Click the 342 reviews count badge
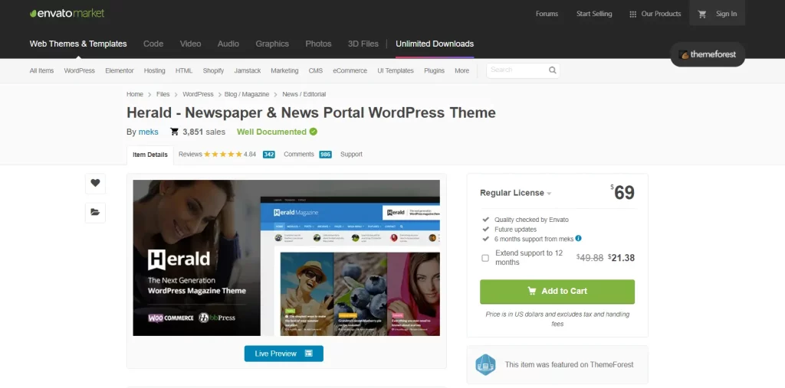This screenshot has width=785, height=388. click(x=269, y=155)
